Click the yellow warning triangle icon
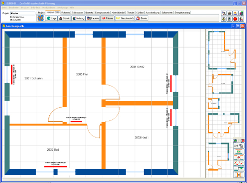 click(235, 13)
